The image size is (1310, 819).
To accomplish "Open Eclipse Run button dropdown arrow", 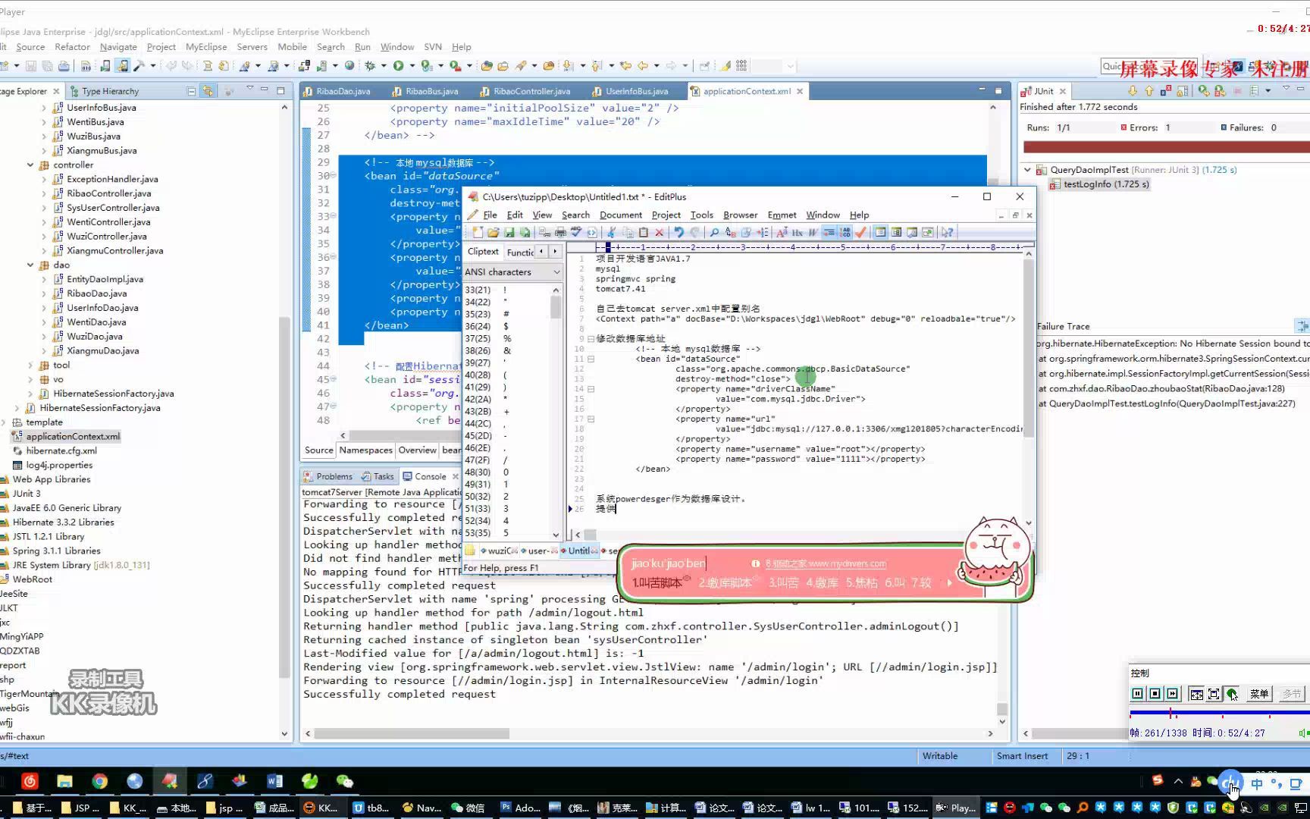I will (412, 66).
